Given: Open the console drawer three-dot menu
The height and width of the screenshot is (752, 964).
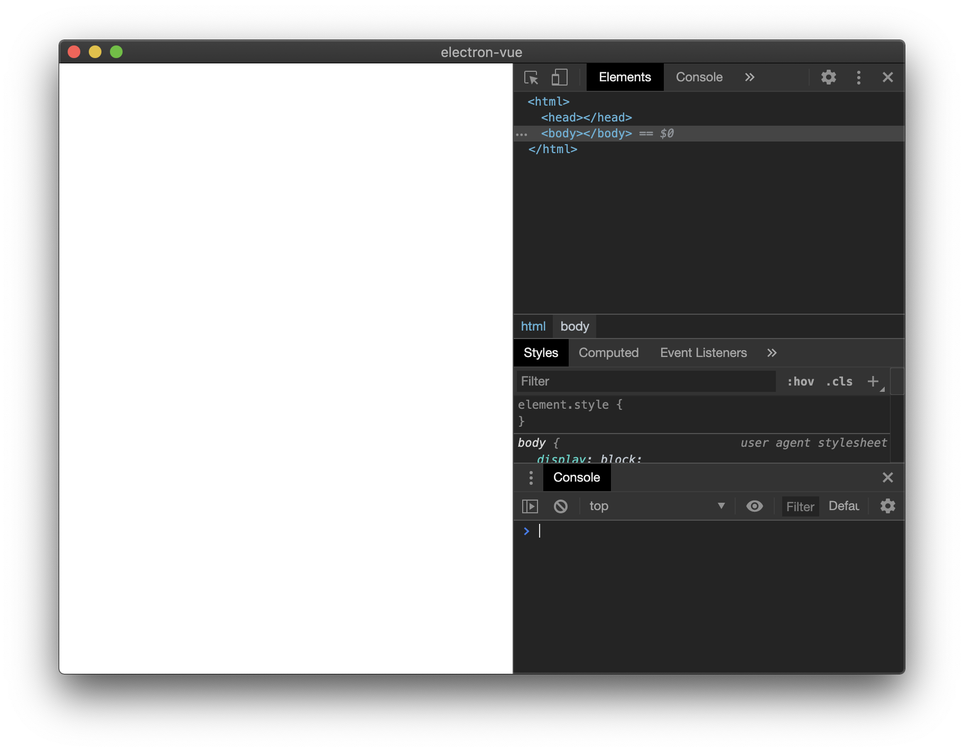Looking at the screenshot, I should (531, 478).
